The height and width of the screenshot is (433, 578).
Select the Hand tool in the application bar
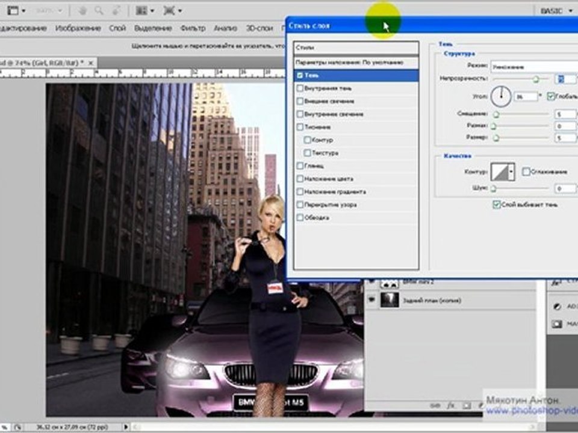[x=82, y=11]
